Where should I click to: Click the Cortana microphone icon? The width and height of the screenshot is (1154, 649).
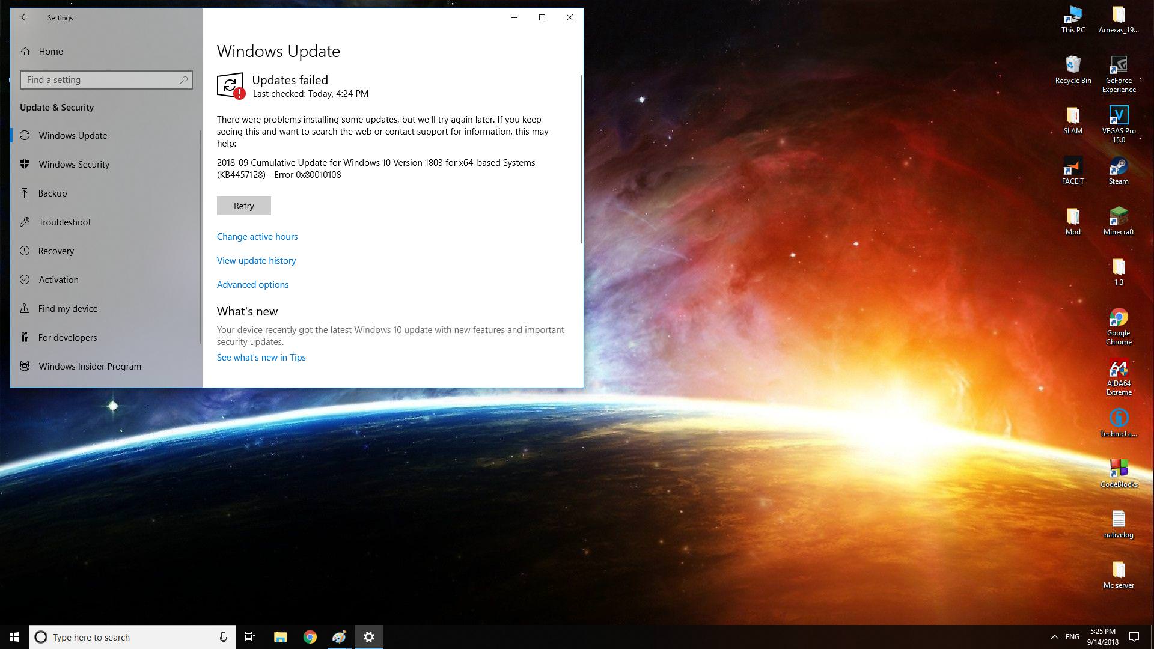pos(223,637)
